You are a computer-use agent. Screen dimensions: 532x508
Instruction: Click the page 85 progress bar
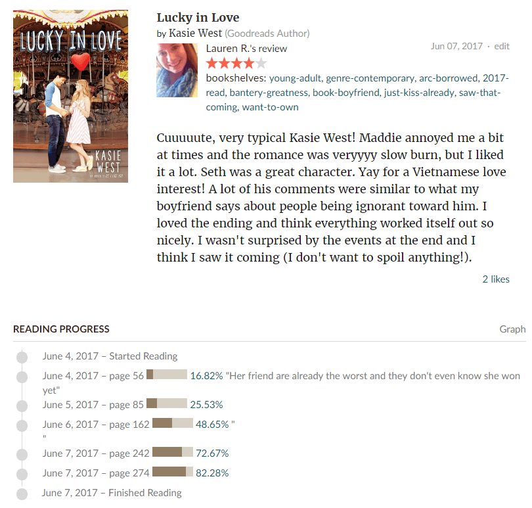[167, 404]
